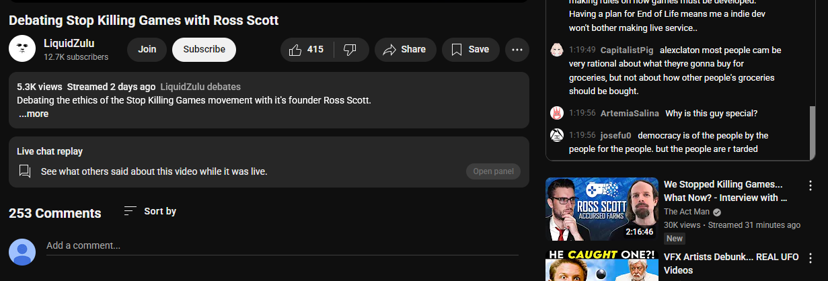
Task: Open Ross Scott interview video thumbnail
Action: pyautogui.click(x=602, y=209)
